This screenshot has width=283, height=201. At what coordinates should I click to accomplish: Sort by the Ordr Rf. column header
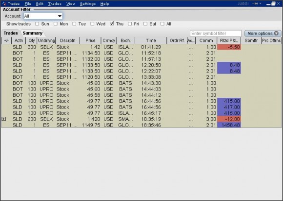coord(177,41)
